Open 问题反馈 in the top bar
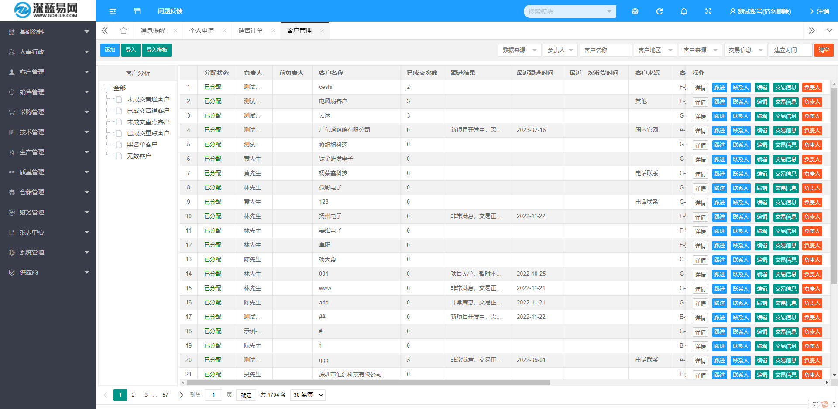 click(x=170, y=11)
